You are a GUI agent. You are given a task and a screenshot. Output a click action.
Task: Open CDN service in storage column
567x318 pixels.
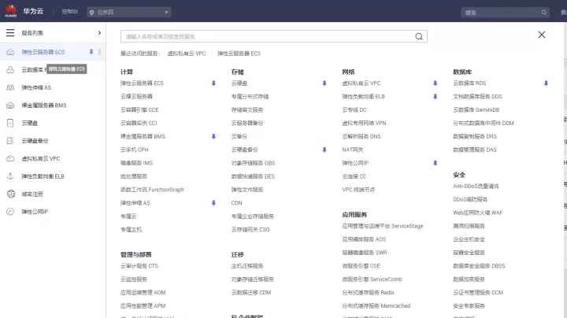coord(237,203)
